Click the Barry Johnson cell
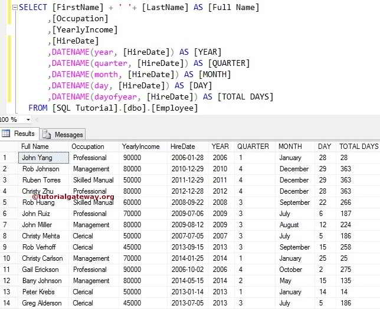380x309 pixels. pyautogui.click(x=44, y=281)
